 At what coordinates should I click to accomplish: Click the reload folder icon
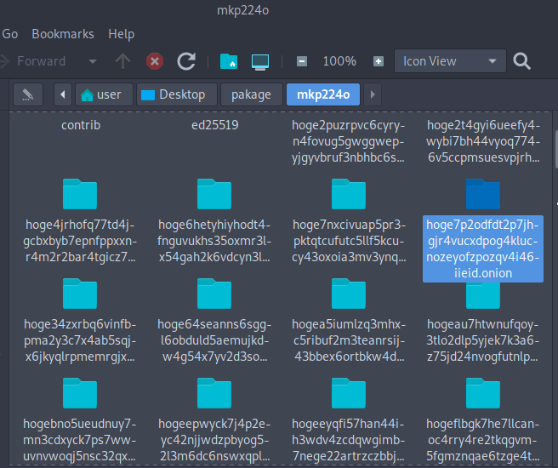pos(186,61)
